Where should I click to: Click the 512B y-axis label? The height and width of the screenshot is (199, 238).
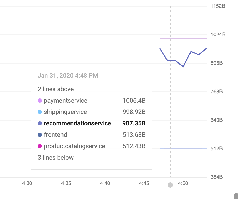[217, 149]
